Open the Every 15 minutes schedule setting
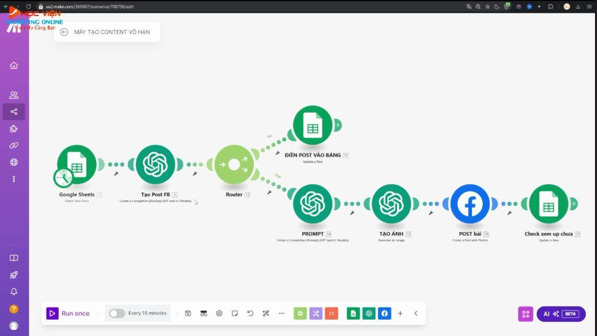 tap(147, 313)
